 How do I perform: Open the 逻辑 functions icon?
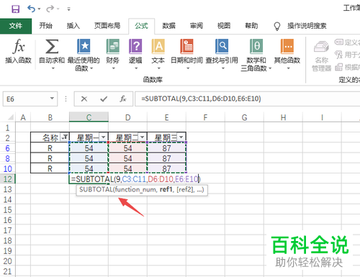(x=135, y=46)
